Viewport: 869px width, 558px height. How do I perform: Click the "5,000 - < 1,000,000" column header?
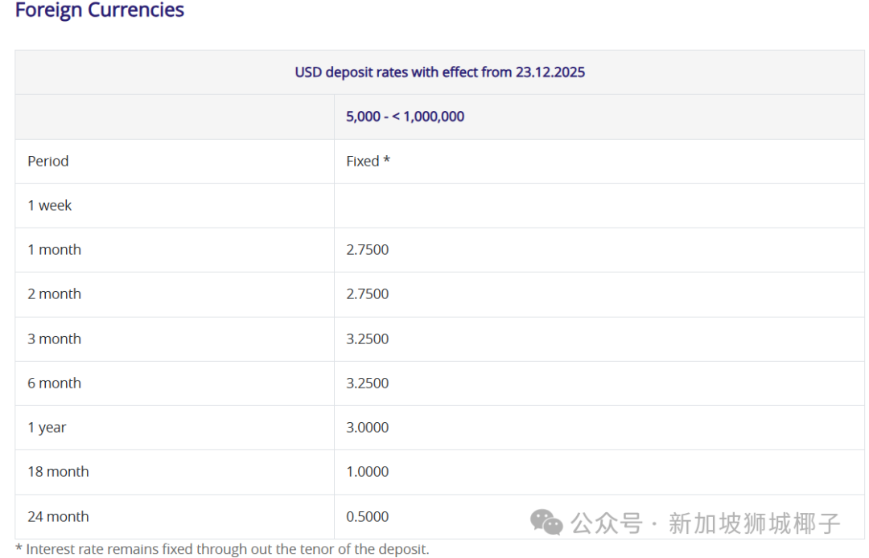pos(405,117)
